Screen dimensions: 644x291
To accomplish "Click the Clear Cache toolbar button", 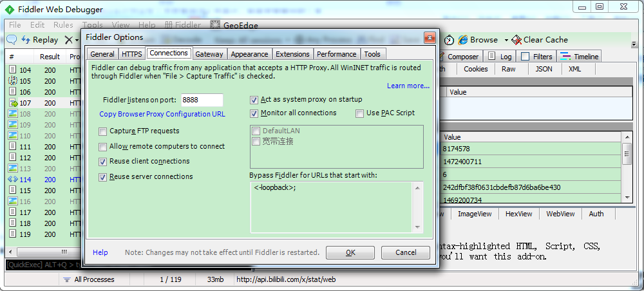I will [x=540, y=40].
